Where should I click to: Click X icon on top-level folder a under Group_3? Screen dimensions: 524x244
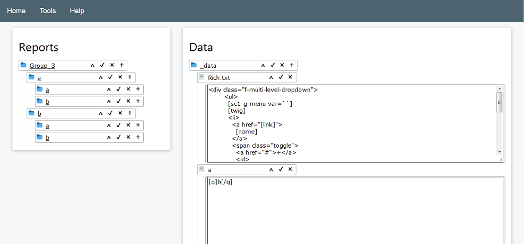(120, 77)
